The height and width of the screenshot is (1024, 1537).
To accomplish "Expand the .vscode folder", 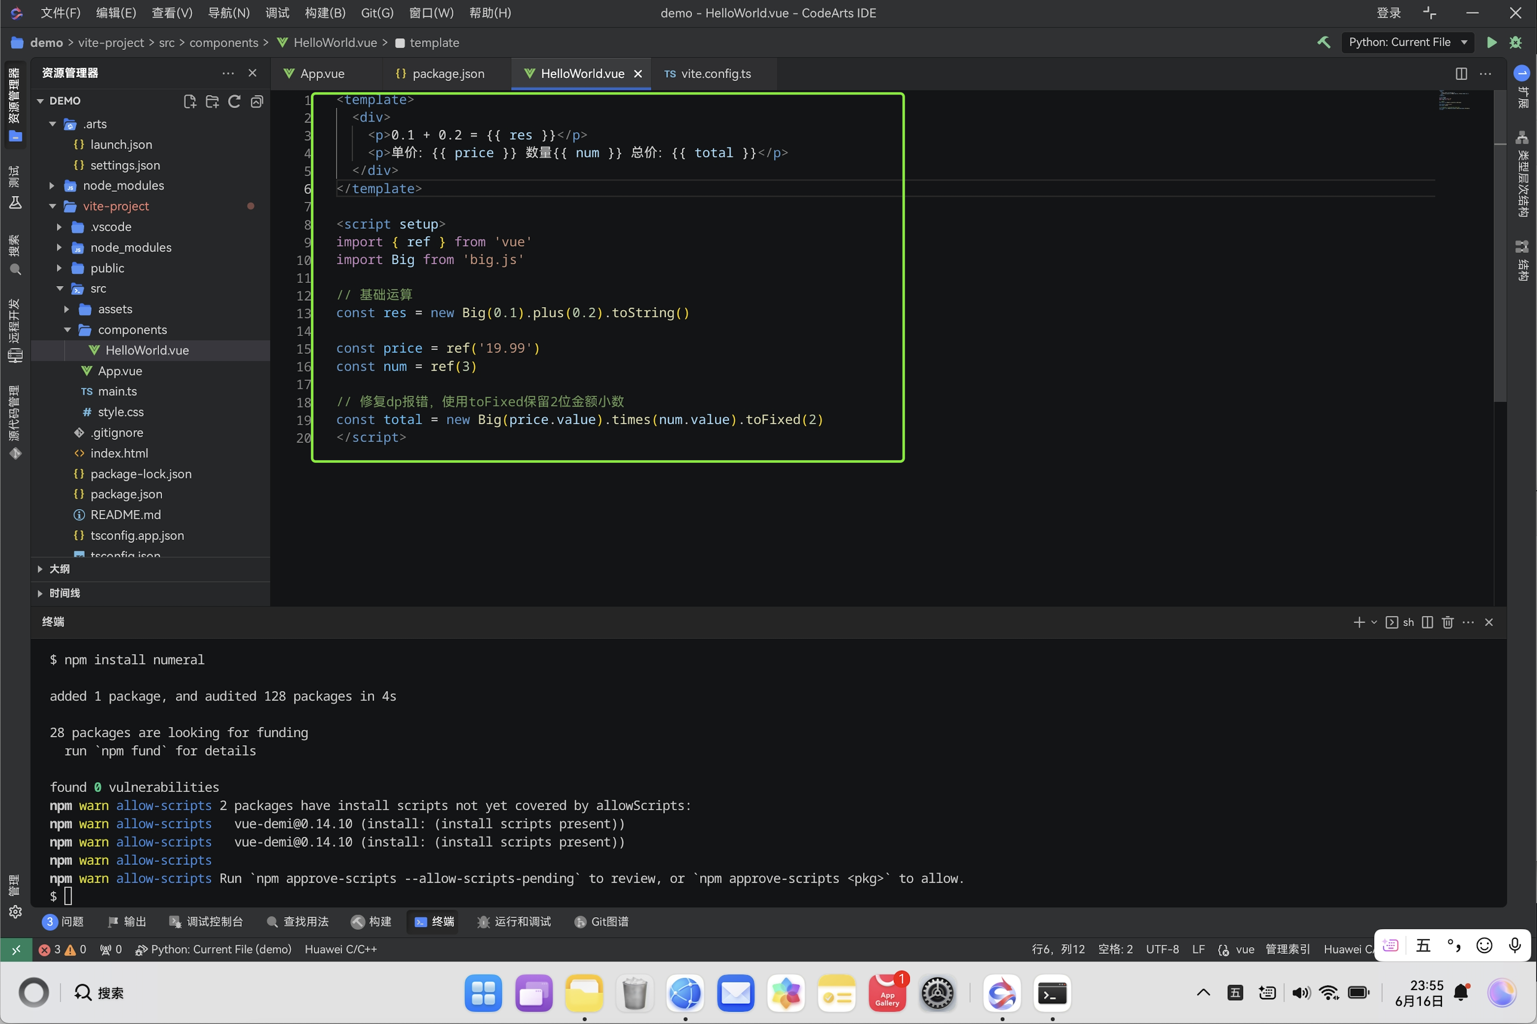I will (x=59, y=227).
